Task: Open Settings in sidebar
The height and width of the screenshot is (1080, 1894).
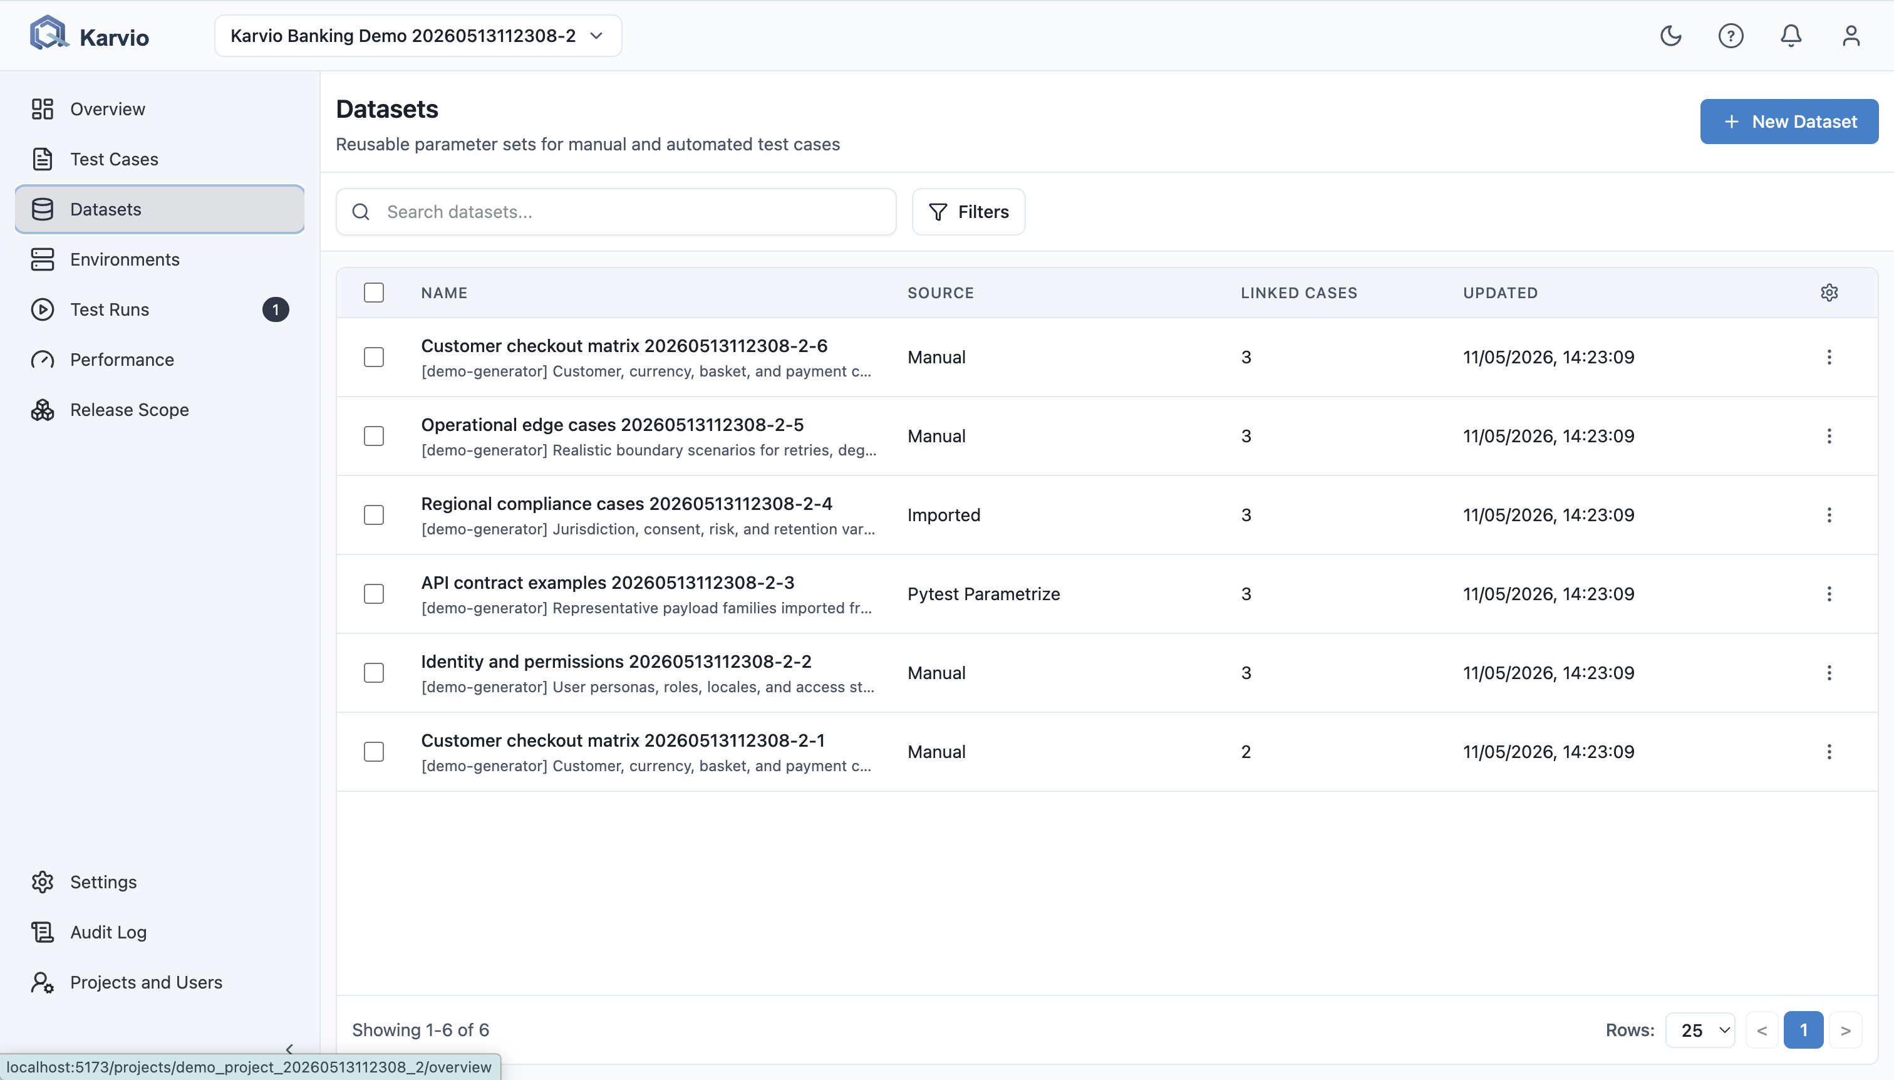Action: [160, 882]
